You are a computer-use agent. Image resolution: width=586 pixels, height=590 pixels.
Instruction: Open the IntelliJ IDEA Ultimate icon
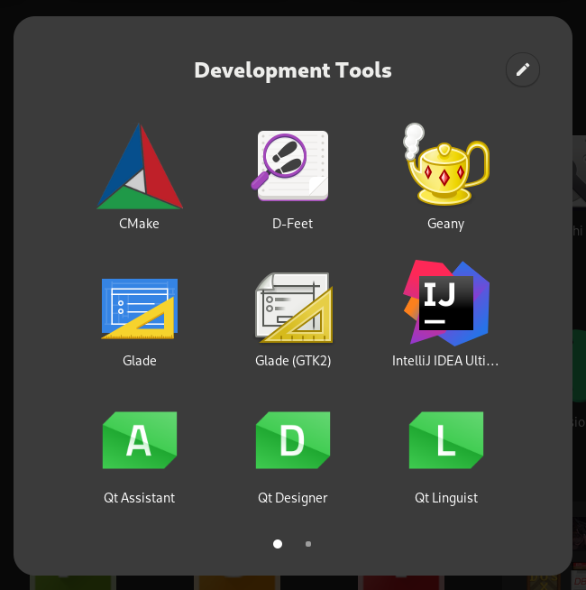446,303
